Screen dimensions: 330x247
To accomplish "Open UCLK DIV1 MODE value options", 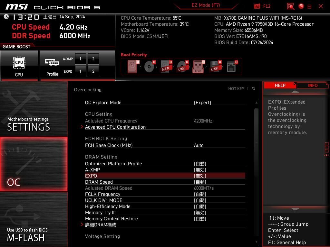I will (x=200, y=200).
